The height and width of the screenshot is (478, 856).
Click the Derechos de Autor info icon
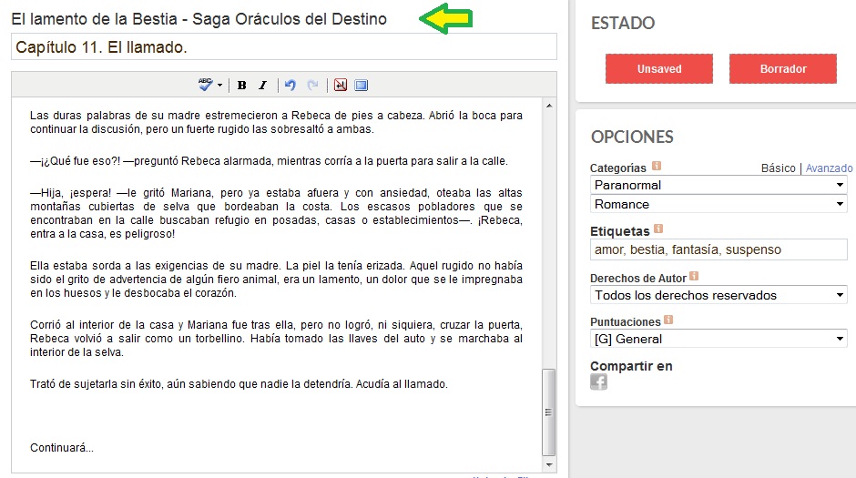(694, 276)
